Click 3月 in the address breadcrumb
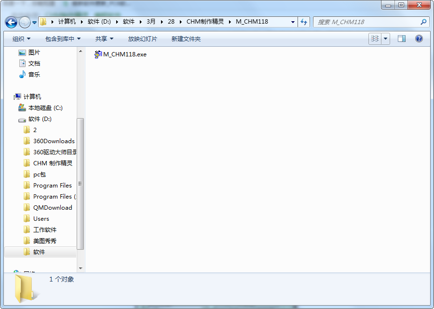Screen dimensions: 434x309 click(x=151, y=22)
